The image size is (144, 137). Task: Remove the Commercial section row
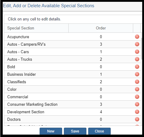pyautogui.click(x=137, y=97)
